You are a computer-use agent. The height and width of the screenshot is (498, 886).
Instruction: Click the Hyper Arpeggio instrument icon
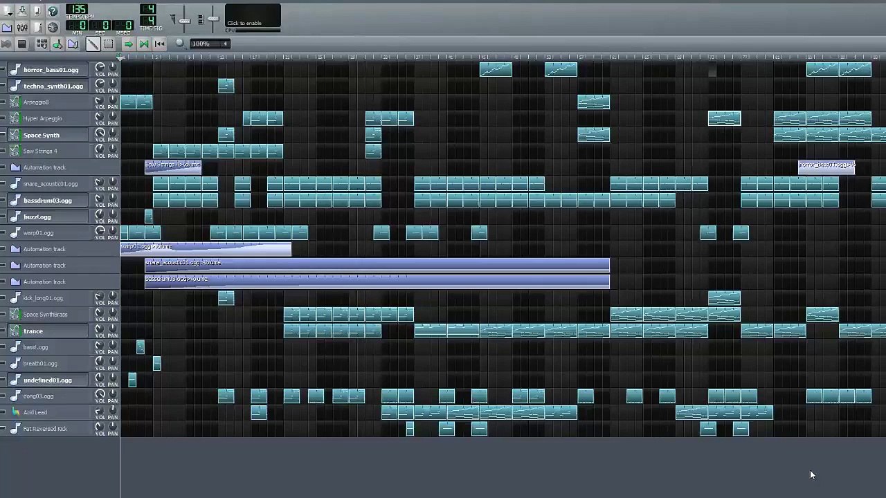[x=15, y=119]
